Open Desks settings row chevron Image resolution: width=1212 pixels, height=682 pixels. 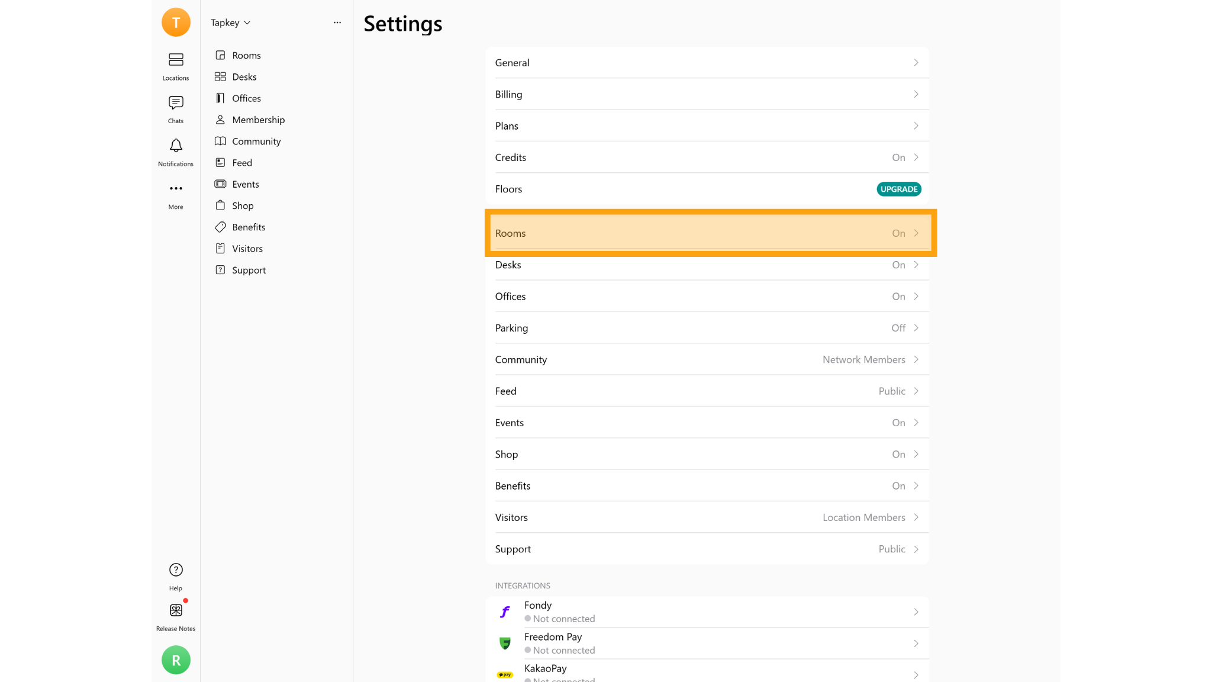(916, 265)
